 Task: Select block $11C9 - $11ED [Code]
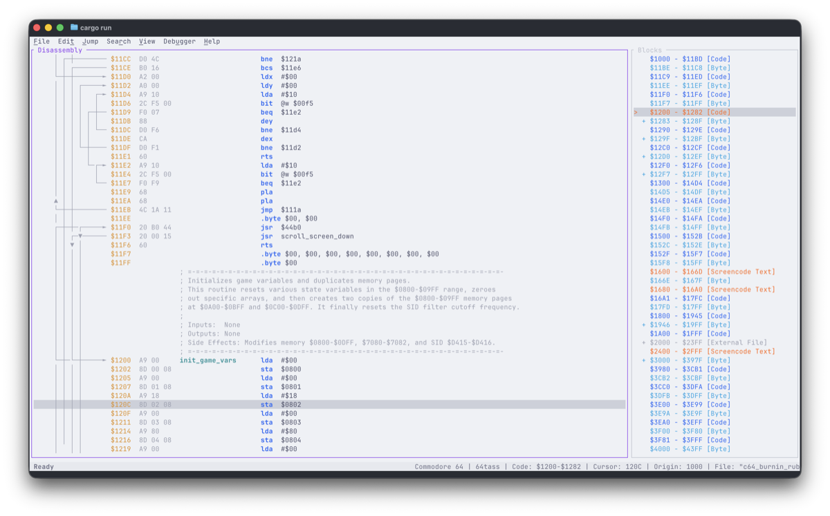690,77
